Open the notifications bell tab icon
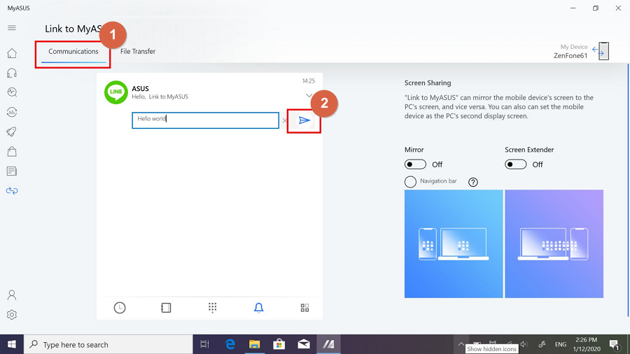 point(259,308)
